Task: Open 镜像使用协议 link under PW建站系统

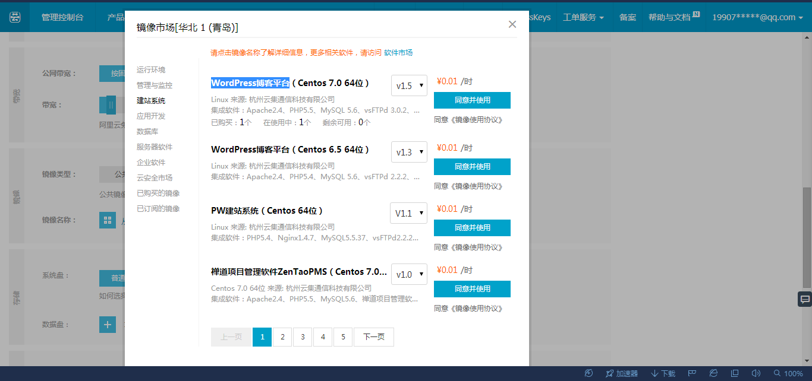Action: point(477,247)
